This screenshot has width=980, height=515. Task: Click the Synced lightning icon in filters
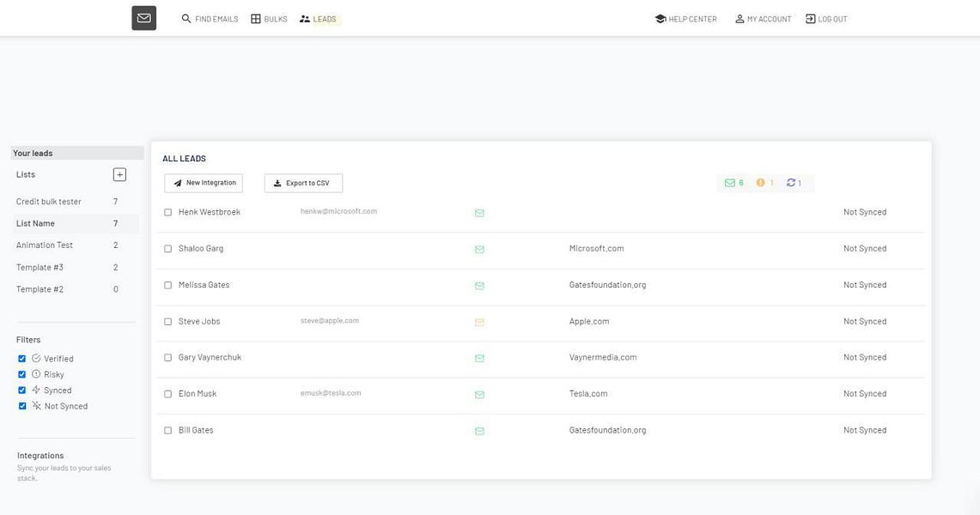tap(36, 390)
